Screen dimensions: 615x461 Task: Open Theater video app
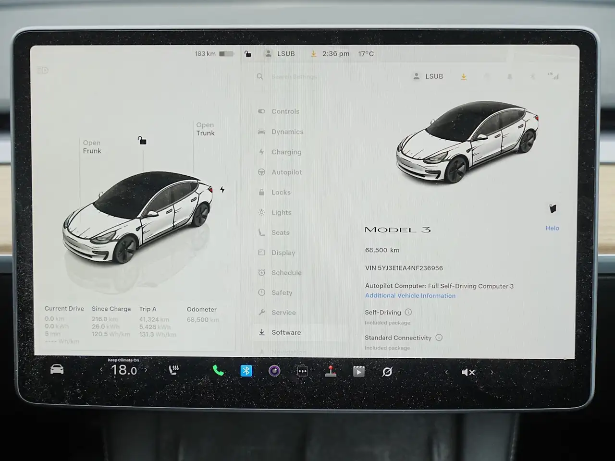coord(359,371)
